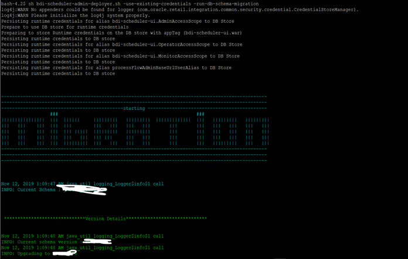
Task: Click the 'starting' label in the banner
Action: click(134, 108)
